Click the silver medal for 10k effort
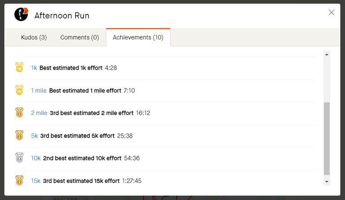345x200 pixels. tap(19, 158)
